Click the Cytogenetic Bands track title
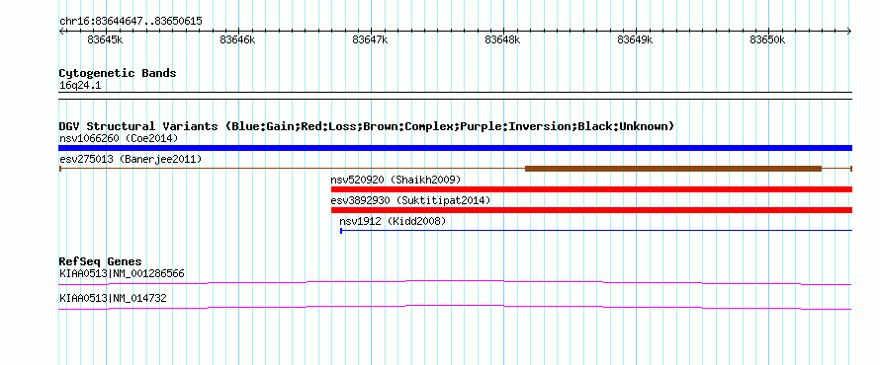 tap(118, 73)
